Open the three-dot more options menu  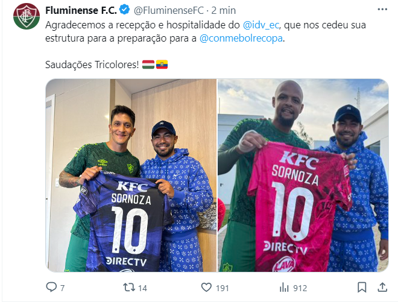(382, 10)
